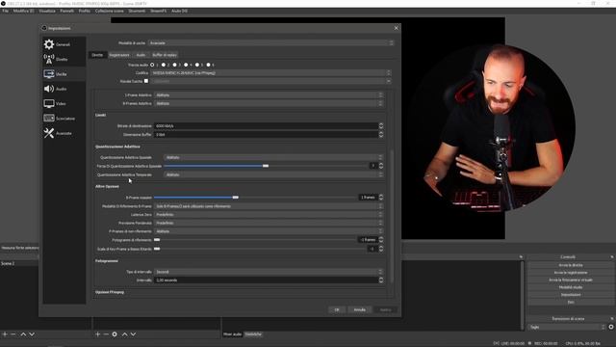Switch to the Buffer di replay tab
The width and height of the screenshot is (616, 347).
(165, 55)
